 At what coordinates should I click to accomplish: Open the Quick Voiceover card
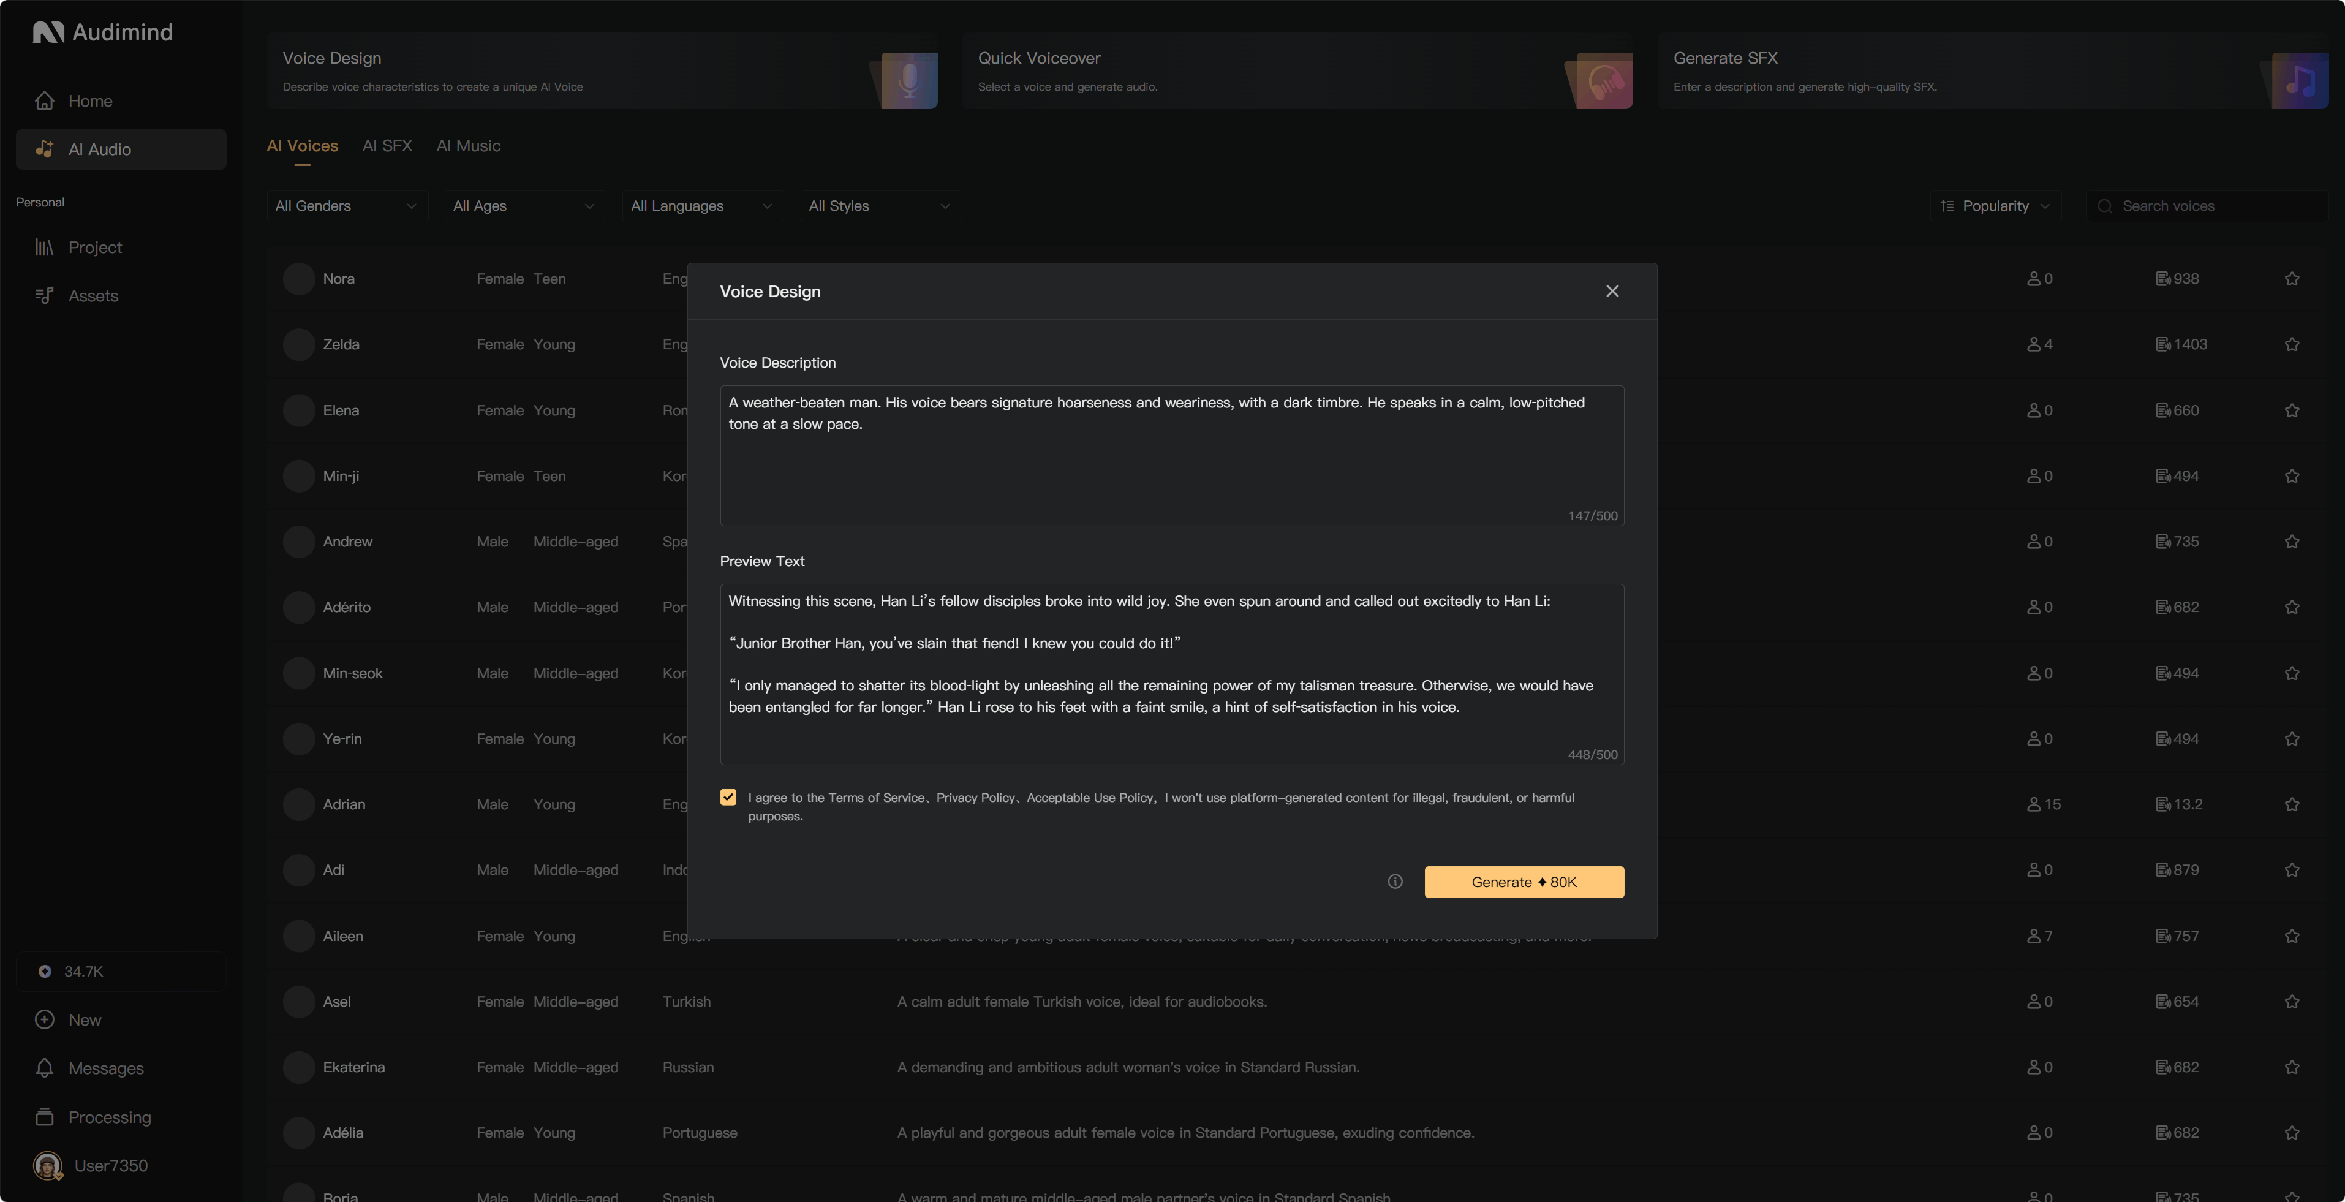coord(1297,71)
